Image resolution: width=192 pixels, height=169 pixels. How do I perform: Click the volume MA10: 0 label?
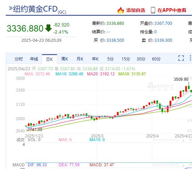pyautogui.click(x=97, y=140)
